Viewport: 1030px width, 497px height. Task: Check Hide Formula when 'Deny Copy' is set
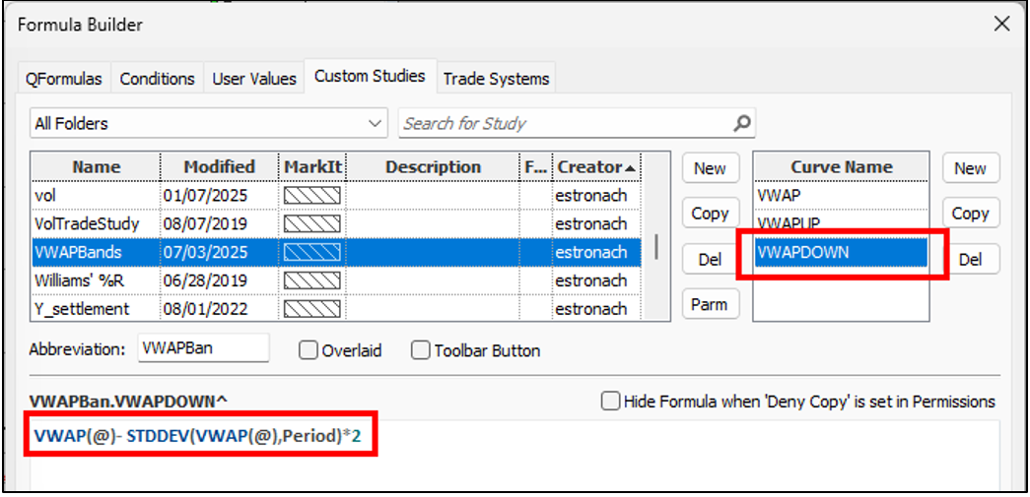pyautogui.click(x=610, y=401)
